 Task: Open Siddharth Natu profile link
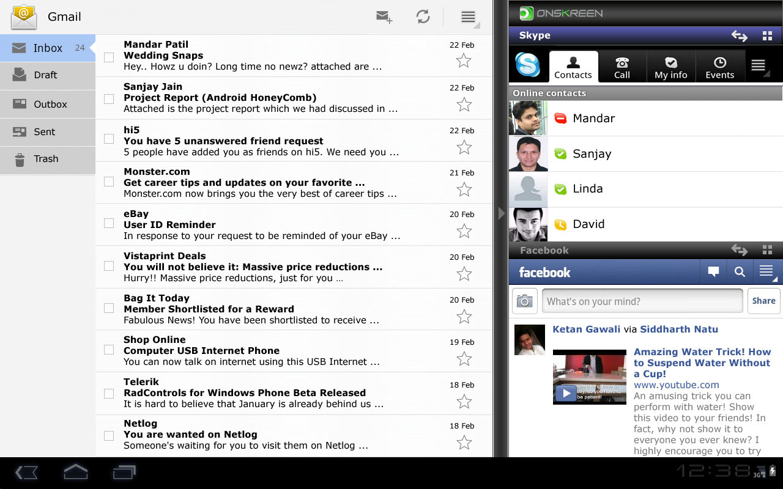point(679,329)
